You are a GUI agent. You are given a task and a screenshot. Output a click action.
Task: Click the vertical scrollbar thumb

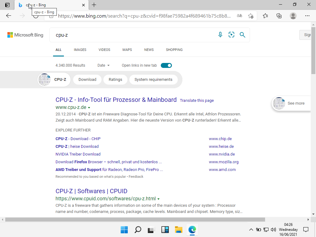(x=313, y=50)
